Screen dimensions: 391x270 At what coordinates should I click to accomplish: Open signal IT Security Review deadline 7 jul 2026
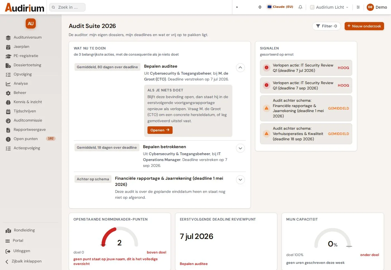[306, 68]
